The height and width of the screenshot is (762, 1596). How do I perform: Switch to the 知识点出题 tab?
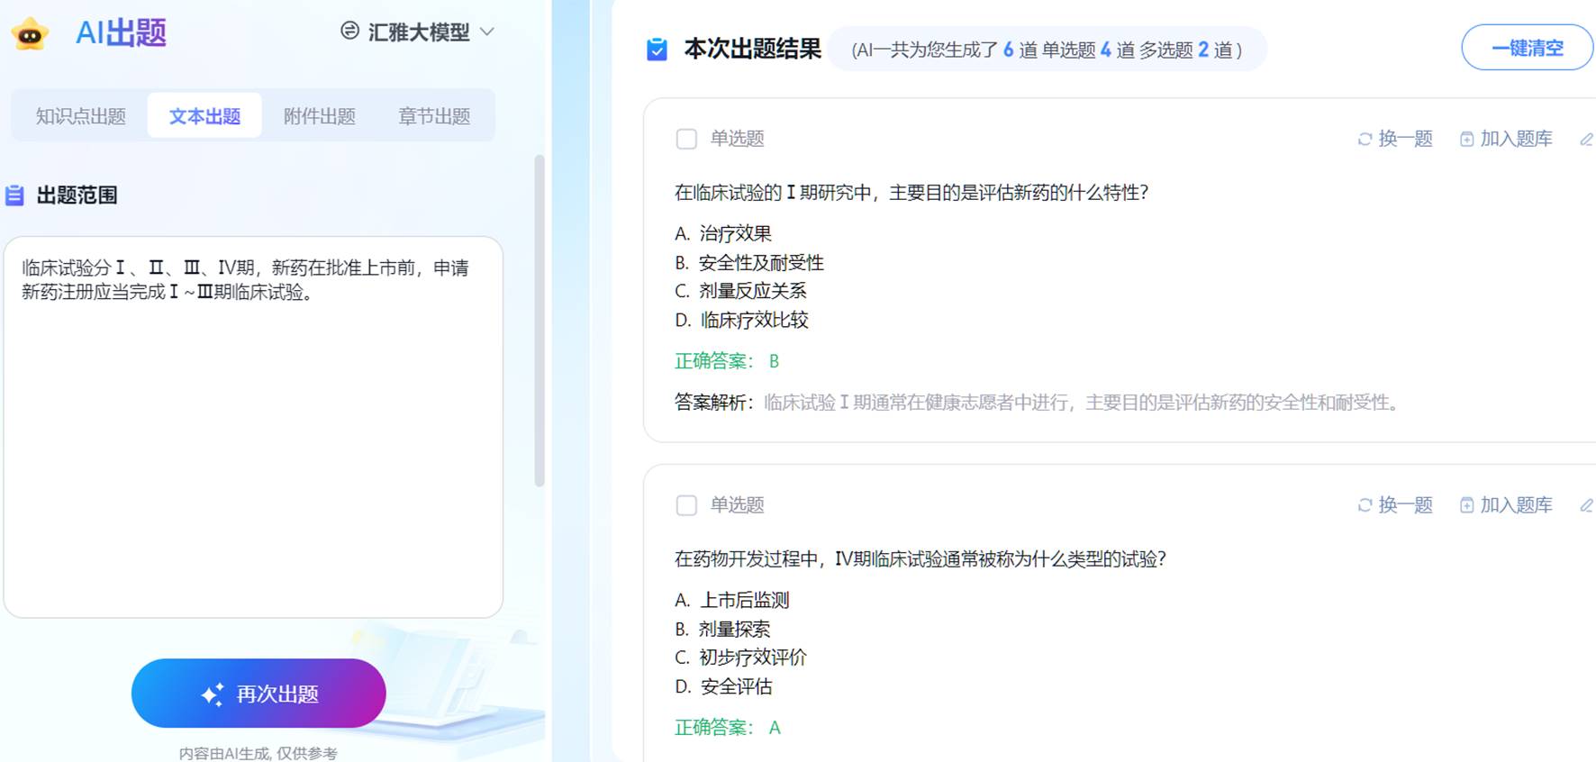81,116
